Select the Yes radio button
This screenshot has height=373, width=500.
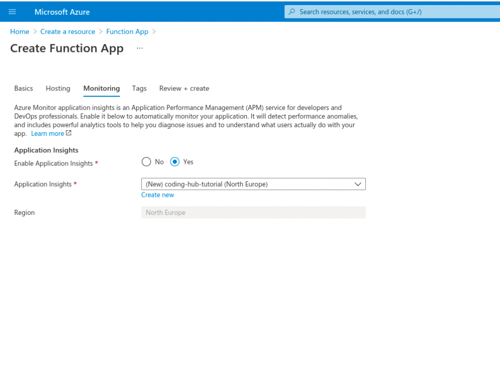(x=174, y=162)
